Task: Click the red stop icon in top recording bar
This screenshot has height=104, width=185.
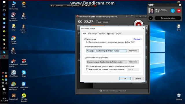Action: click(x=95, y=6)
